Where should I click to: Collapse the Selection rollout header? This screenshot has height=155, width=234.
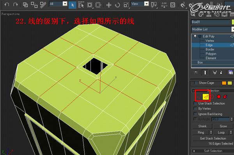tap(213, 91)
